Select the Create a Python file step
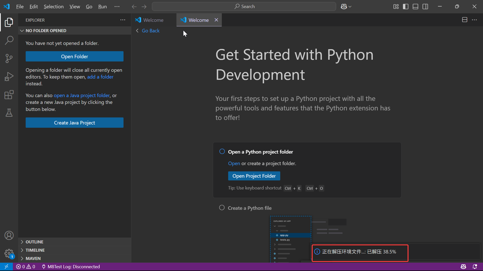Screen dimensions: 483x271 (249, 208)
